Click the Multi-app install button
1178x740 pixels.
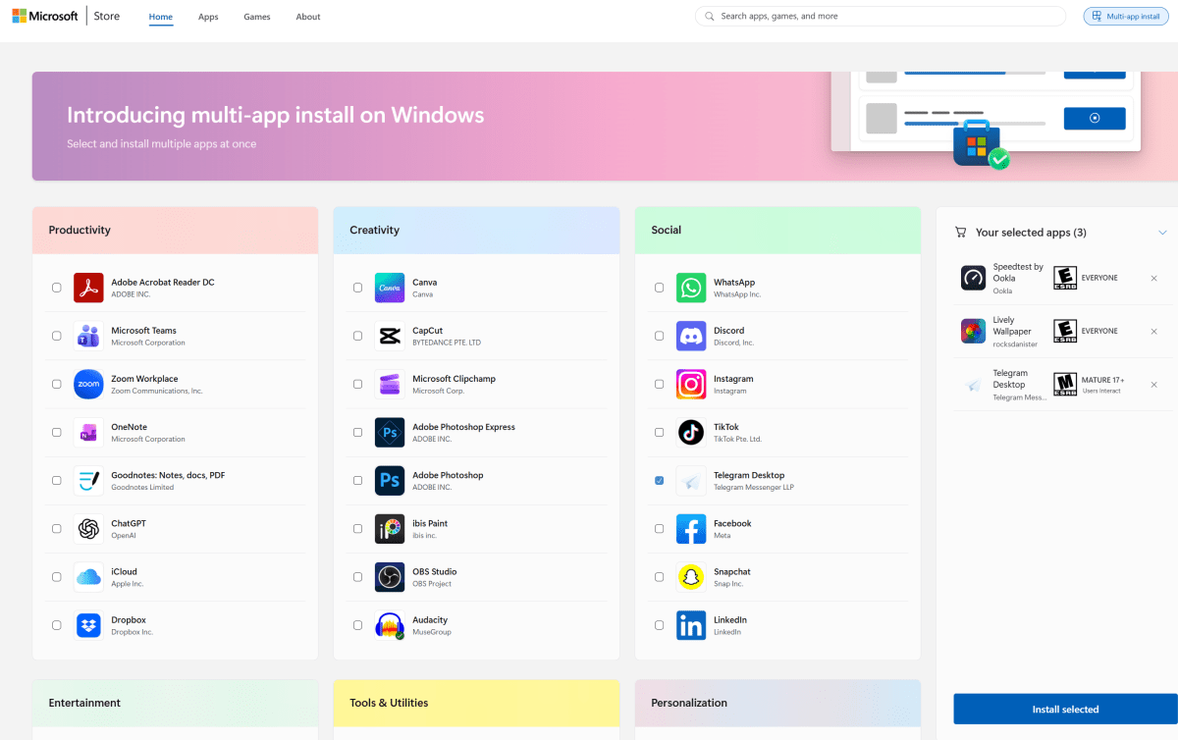click(x=1125, y=15)
